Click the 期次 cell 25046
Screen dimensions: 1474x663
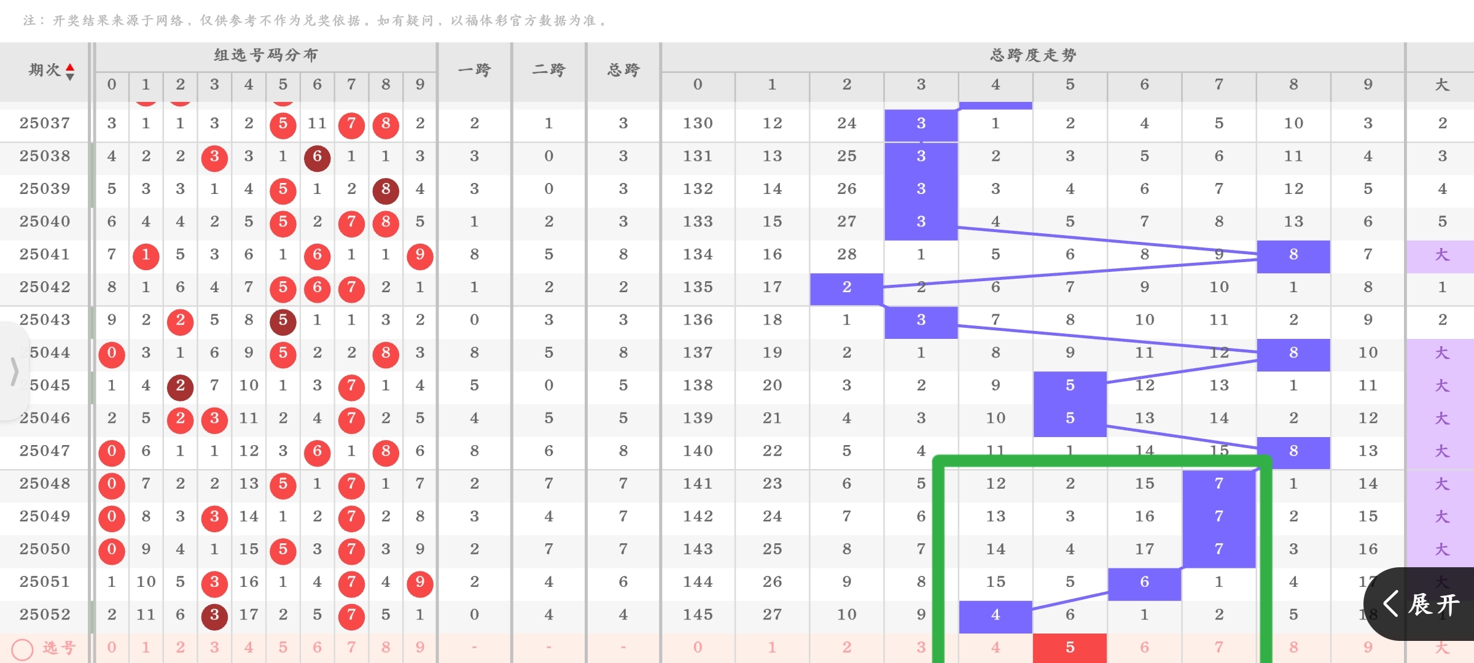45,418
